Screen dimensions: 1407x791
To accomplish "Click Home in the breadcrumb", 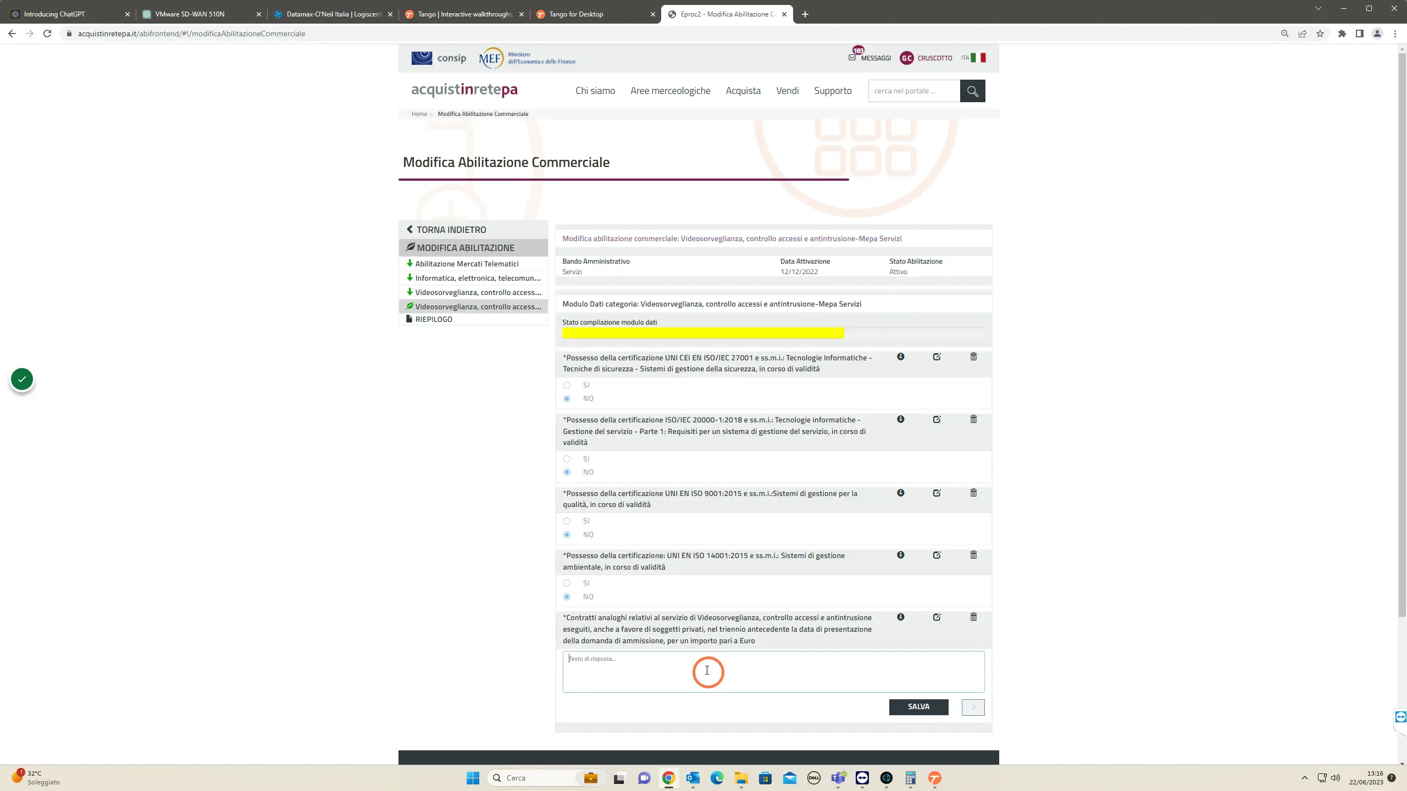I will 419,114.
